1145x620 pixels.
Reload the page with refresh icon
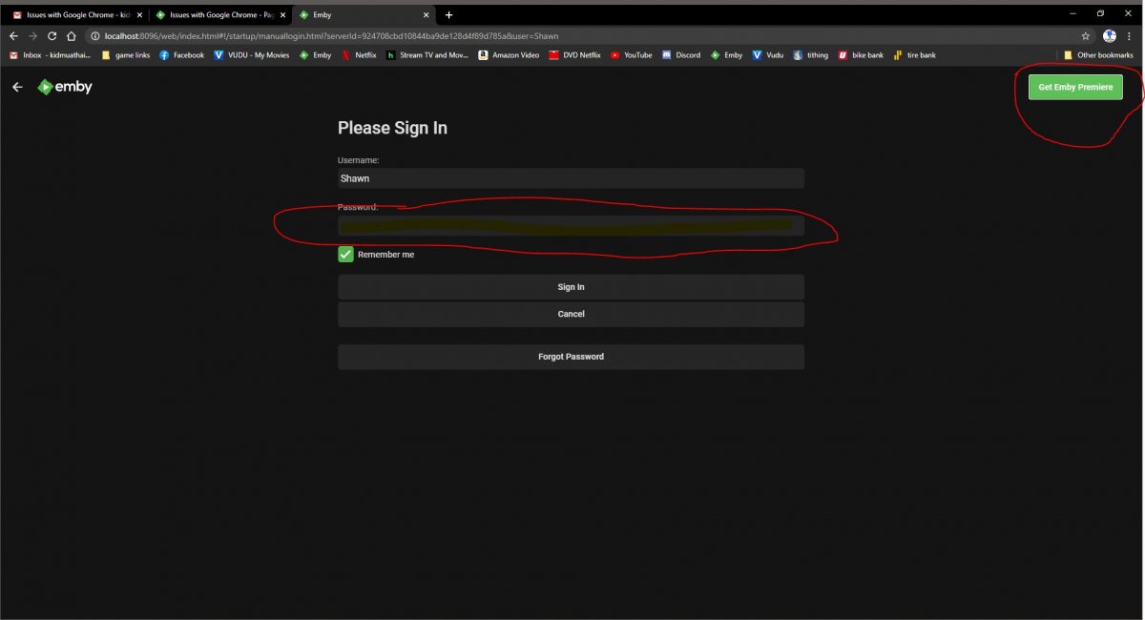pyautogui.click(x=52, y=36)
